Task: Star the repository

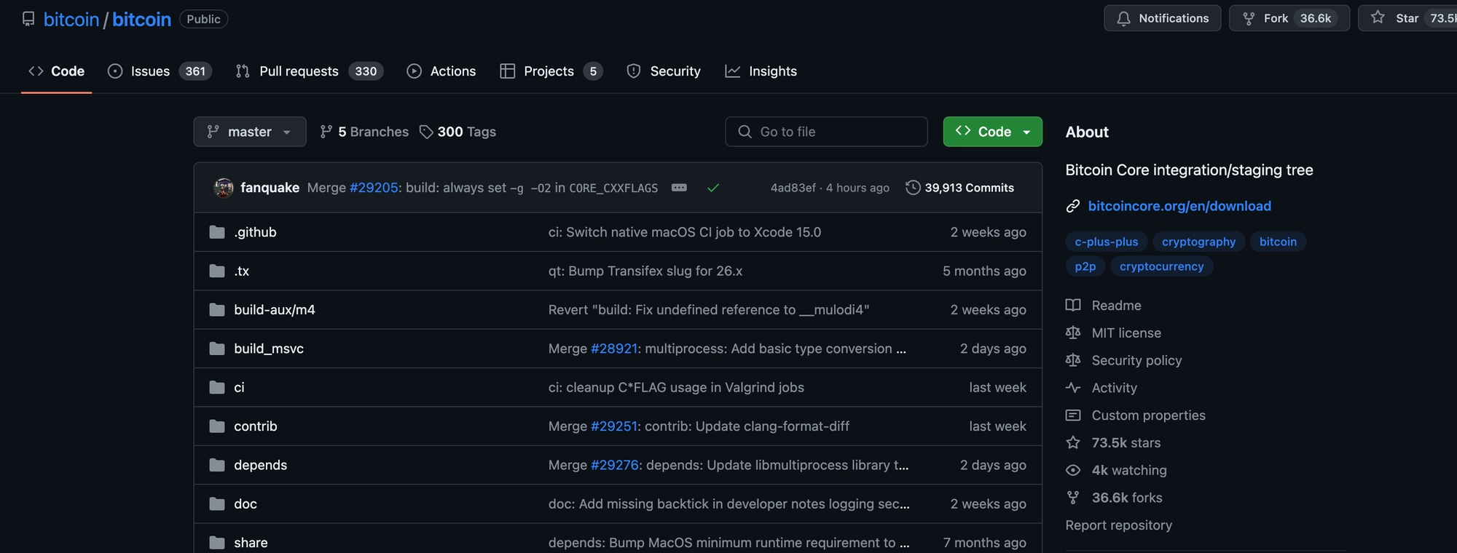Action: tap(1407, 18)
